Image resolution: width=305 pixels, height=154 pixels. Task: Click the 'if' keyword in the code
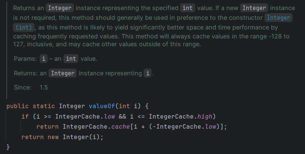coord(25,116)
